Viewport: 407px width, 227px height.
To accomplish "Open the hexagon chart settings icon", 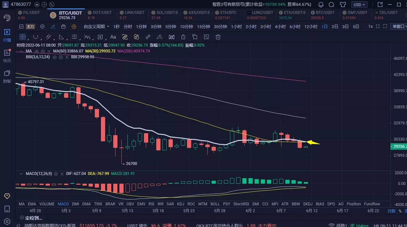I will click(42, 27).
